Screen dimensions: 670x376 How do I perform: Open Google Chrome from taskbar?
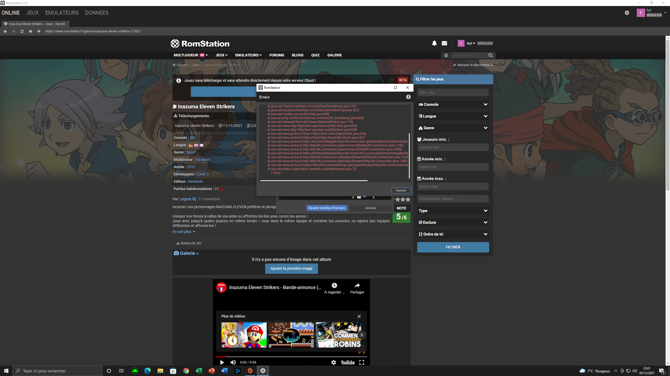(186, 371)
